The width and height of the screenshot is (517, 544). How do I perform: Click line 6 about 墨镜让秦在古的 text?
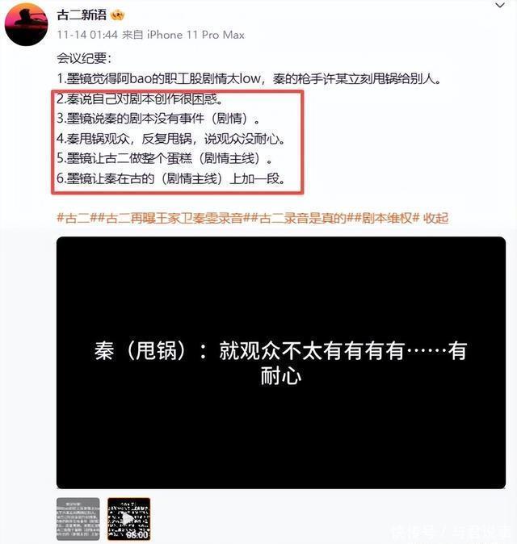pos(170,178)
